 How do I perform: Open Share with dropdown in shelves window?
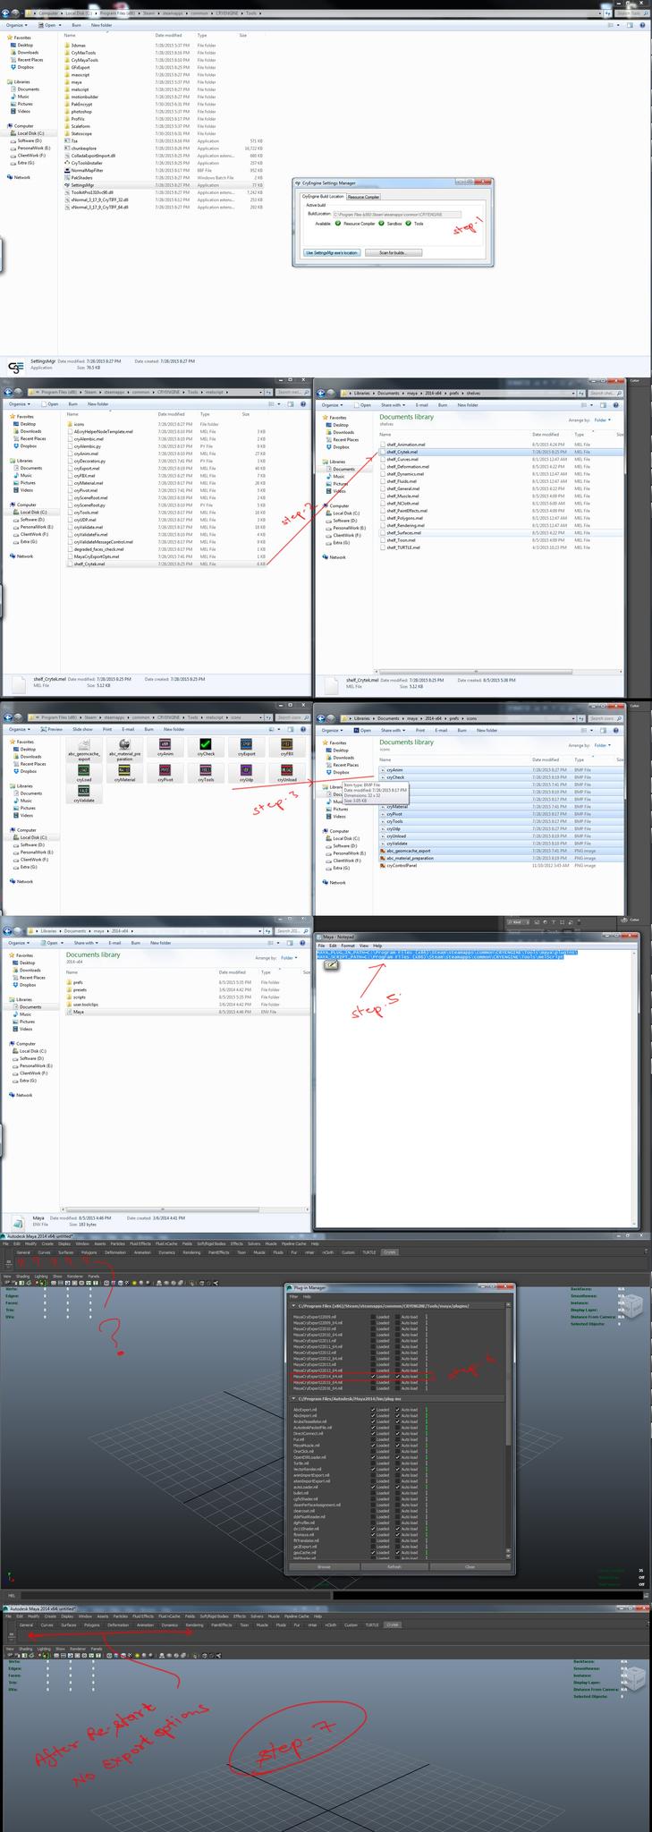(x=394, y=404)
